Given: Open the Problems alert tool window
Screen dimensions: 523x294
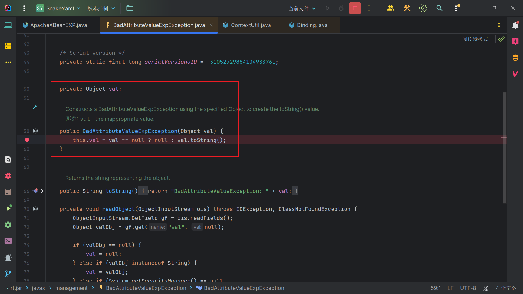Looking at the screenshot, I should click(x=8, y=257).
